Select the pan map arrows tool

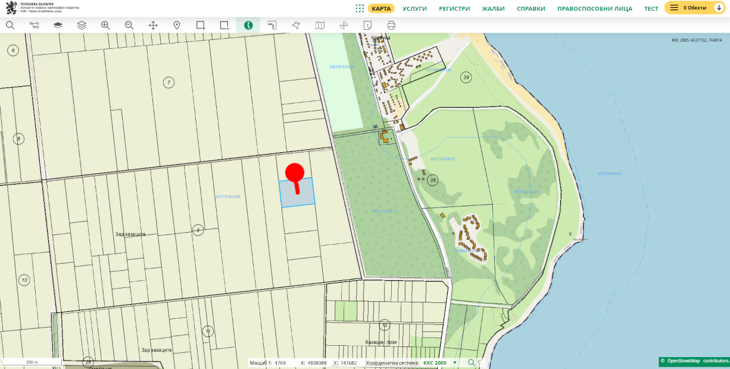[x=153, y=25]
